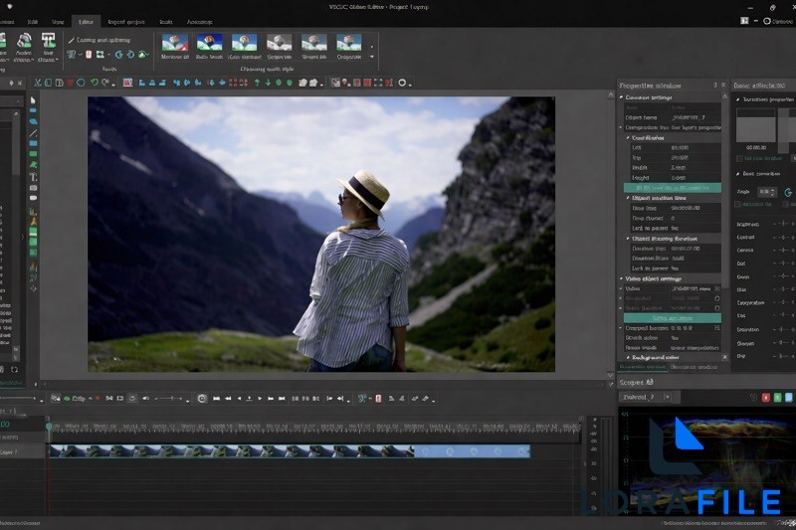The image size is (796, 530).
Task: Open the Activation ribbon tab
Action: tap(200, 22)
